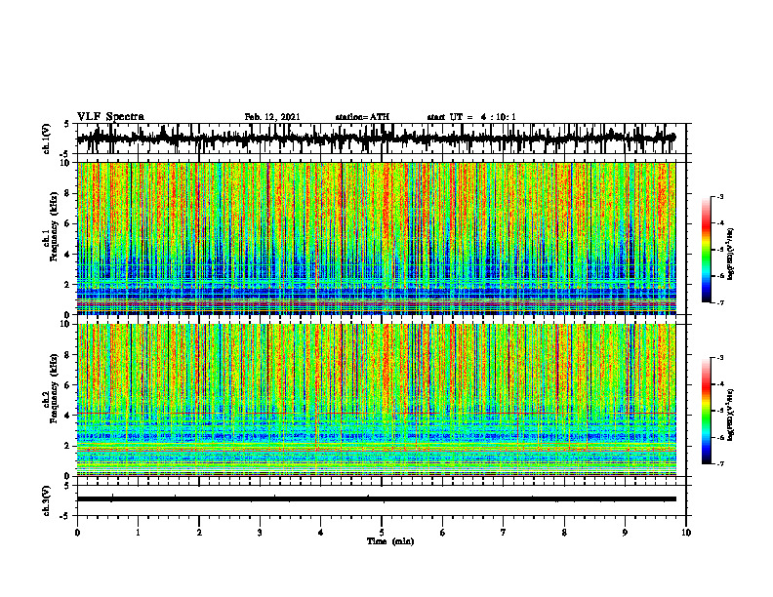The image size is (773, 597).
Task: Click inside the ch.1 spectrogram panel
Action: coord(376,238)
